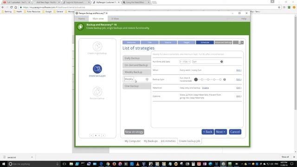Open the Job Activities bottom tab

click(168, 141)
